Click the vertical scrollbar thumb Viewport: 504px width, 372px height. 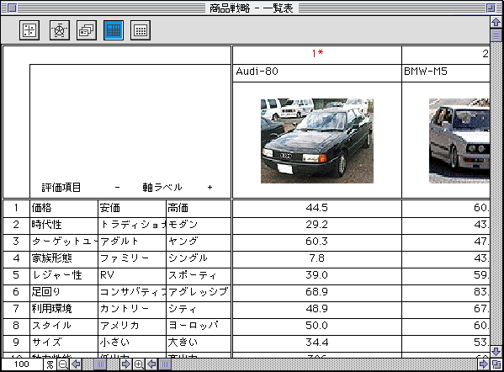pos(496,35)
